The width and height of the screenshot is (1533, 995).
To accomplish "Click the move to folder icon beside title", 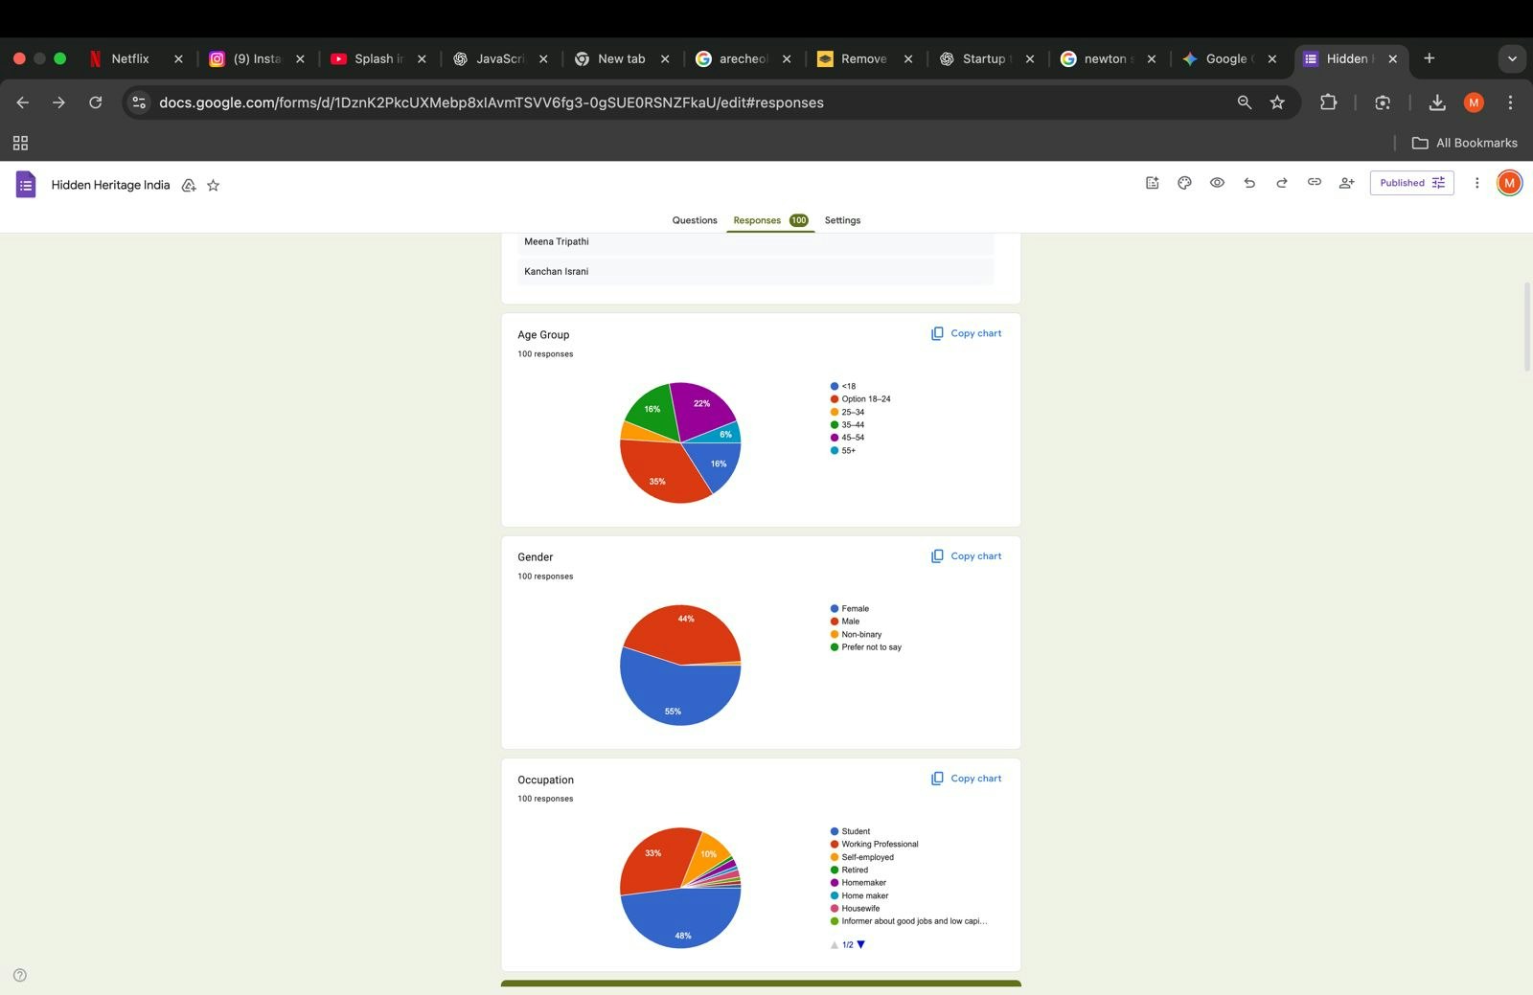I will click(189, 185).
